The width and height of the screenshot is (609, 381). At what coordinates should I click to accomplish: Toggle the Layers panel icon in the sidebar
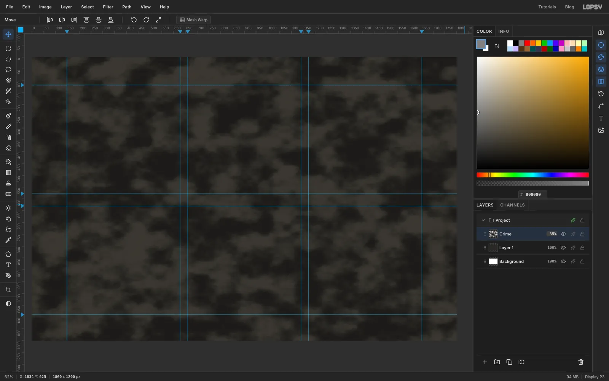(601, 69)
